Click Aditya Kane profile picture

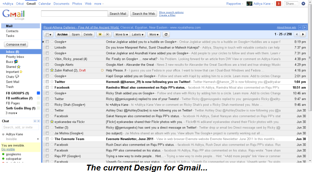(x=249, y=3)
